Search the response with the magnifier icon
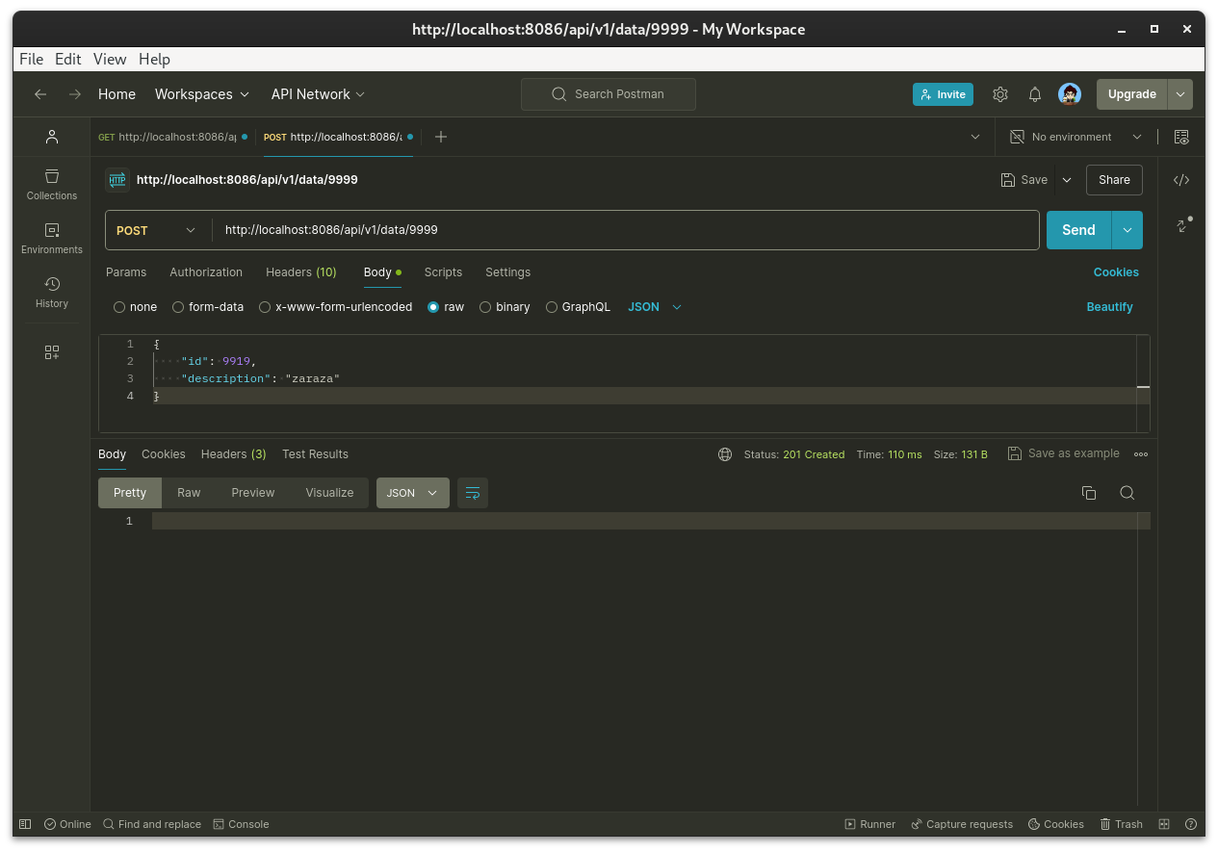Screen dimensions: 1218x852 point(1127,493)
